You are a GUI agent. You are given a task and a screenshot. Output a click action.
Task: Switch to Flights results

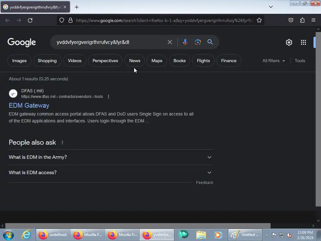pos(203,61)
